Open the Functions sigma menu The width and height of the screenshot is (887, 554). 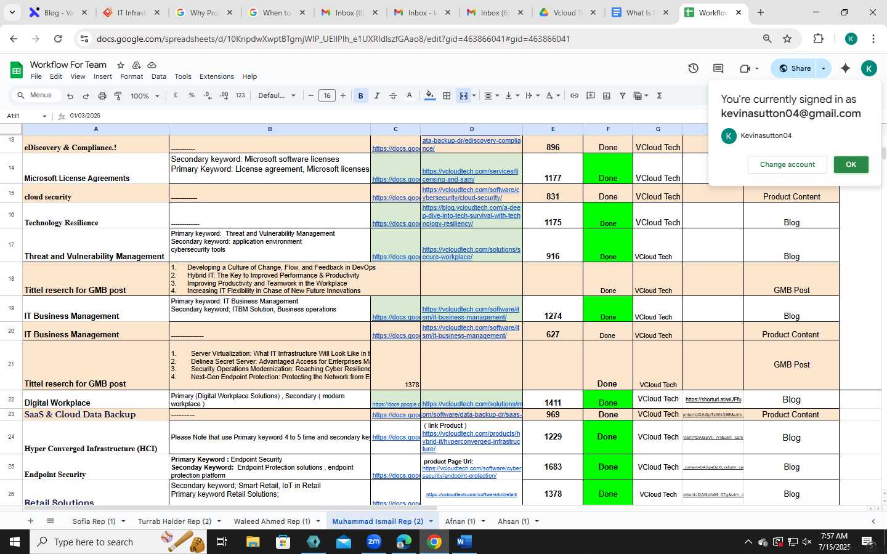tap(659, 95)
